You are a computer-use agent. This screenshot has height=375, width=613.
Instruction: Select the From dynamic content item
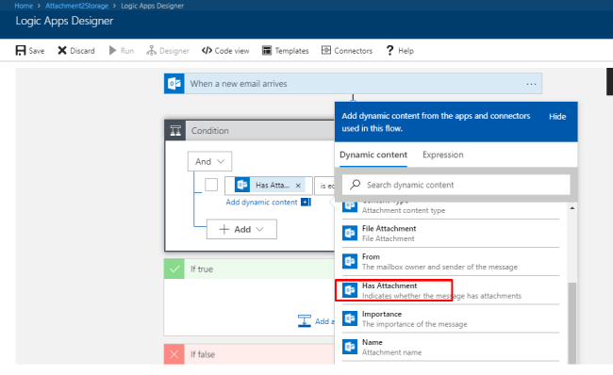tap(451, 262)
